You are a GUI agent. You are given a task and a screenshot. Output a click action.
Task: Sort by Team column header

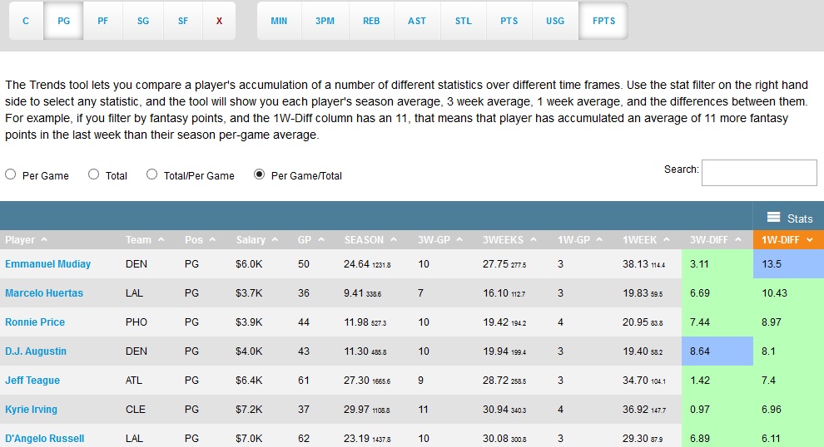coord(145,240)
